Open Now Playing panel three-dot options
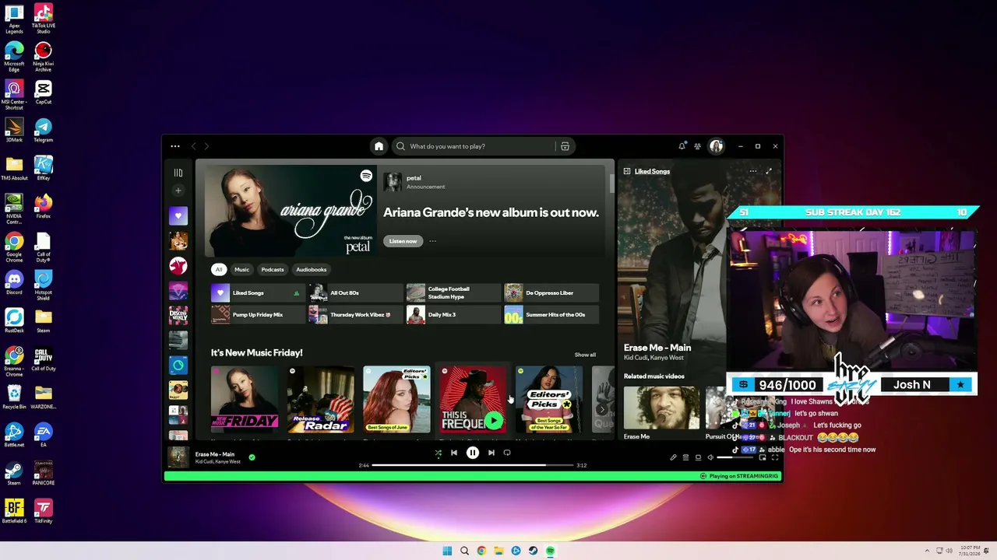Viewport: 997px width, 560px height. (x=752, y=171)
